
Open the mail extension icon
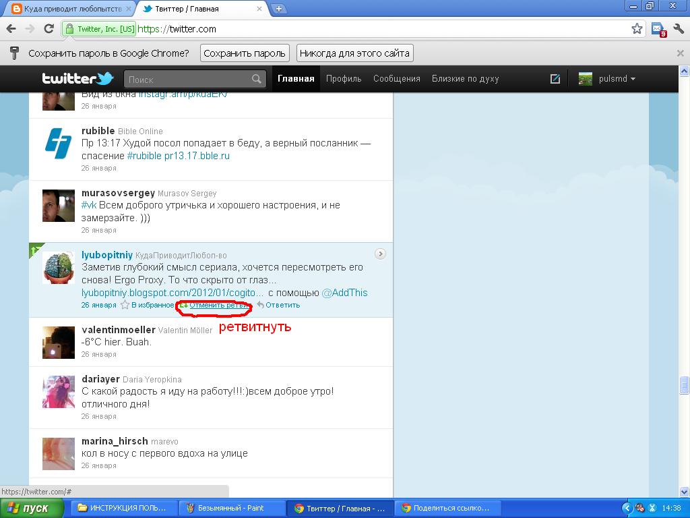(659, 30)
